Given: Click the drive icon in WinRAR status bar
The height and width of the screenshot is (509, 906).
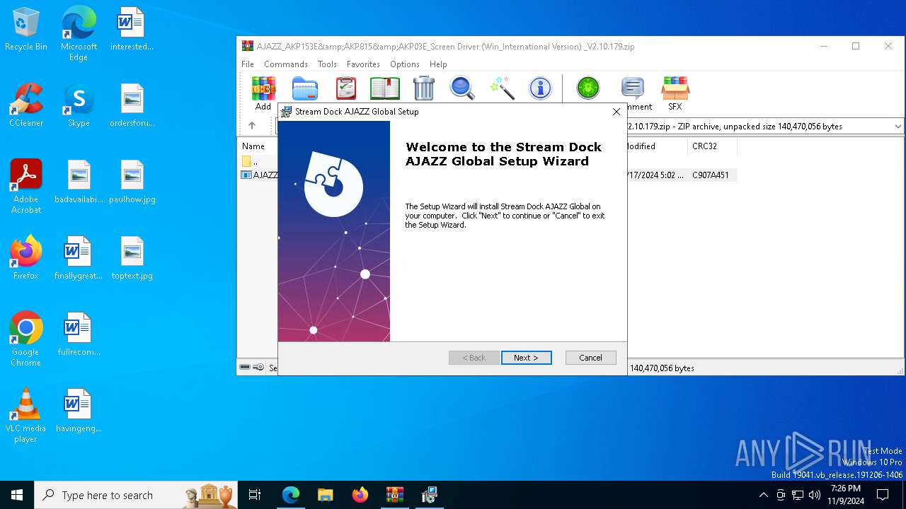Looking at the screenshot, I should pyautogui.click(x=245, y=368).
